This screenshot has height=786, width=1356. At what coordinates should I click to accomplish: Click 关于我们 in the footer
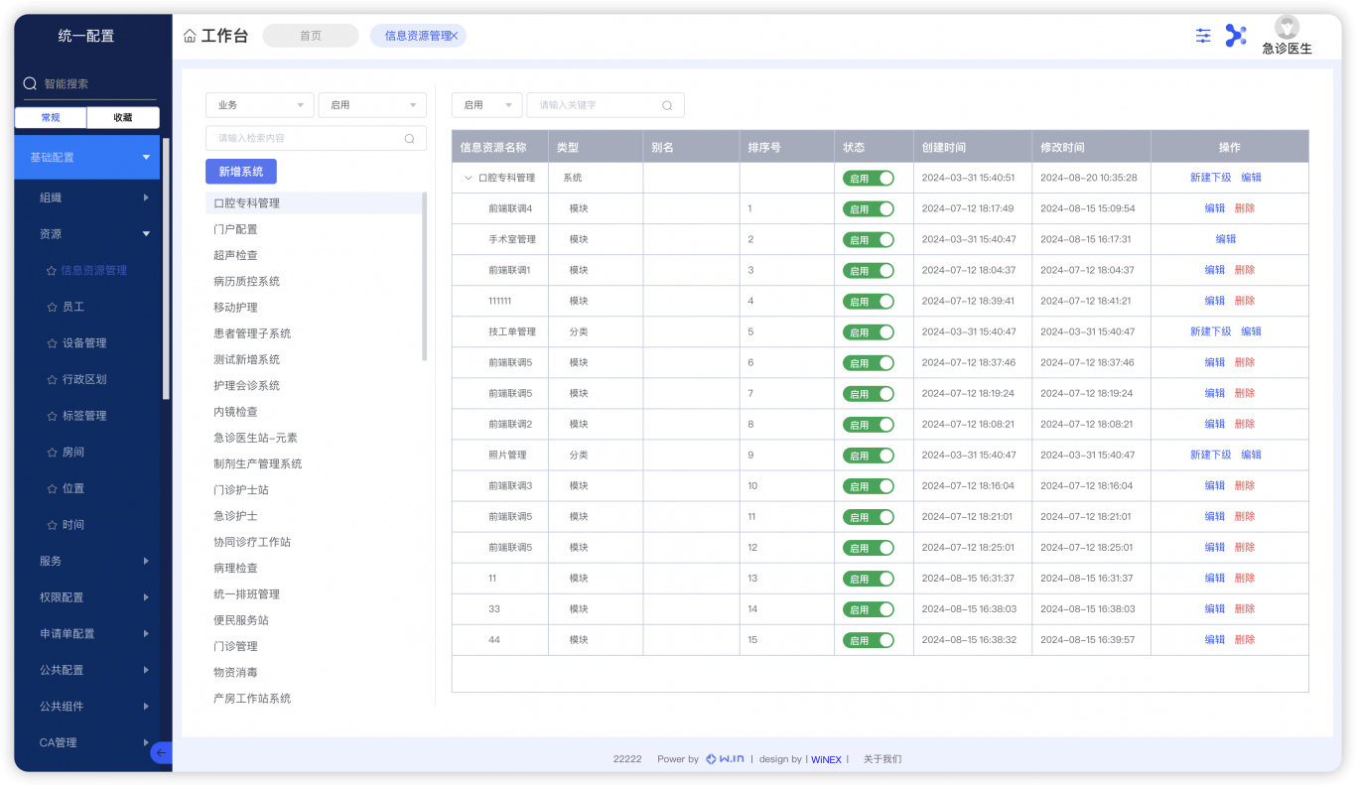pos(882,759)
